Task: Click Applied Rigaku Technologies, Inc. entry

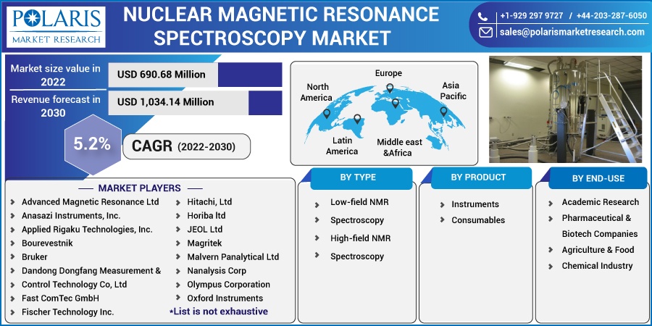Action: (x=87, y=229)
